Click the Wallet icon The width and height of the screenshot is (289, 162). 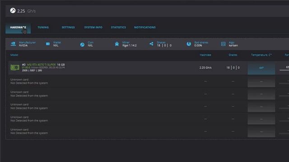click(48, 44)
